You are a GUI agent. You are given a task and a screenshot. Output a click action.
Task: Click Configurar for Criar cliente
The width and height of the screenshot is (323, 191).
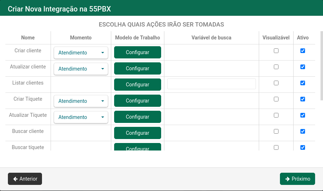pos(137,52)
